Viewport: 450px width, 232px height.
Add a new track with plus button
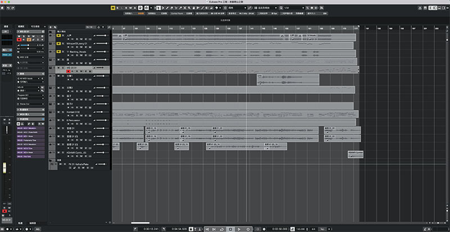tap(51, 27)
